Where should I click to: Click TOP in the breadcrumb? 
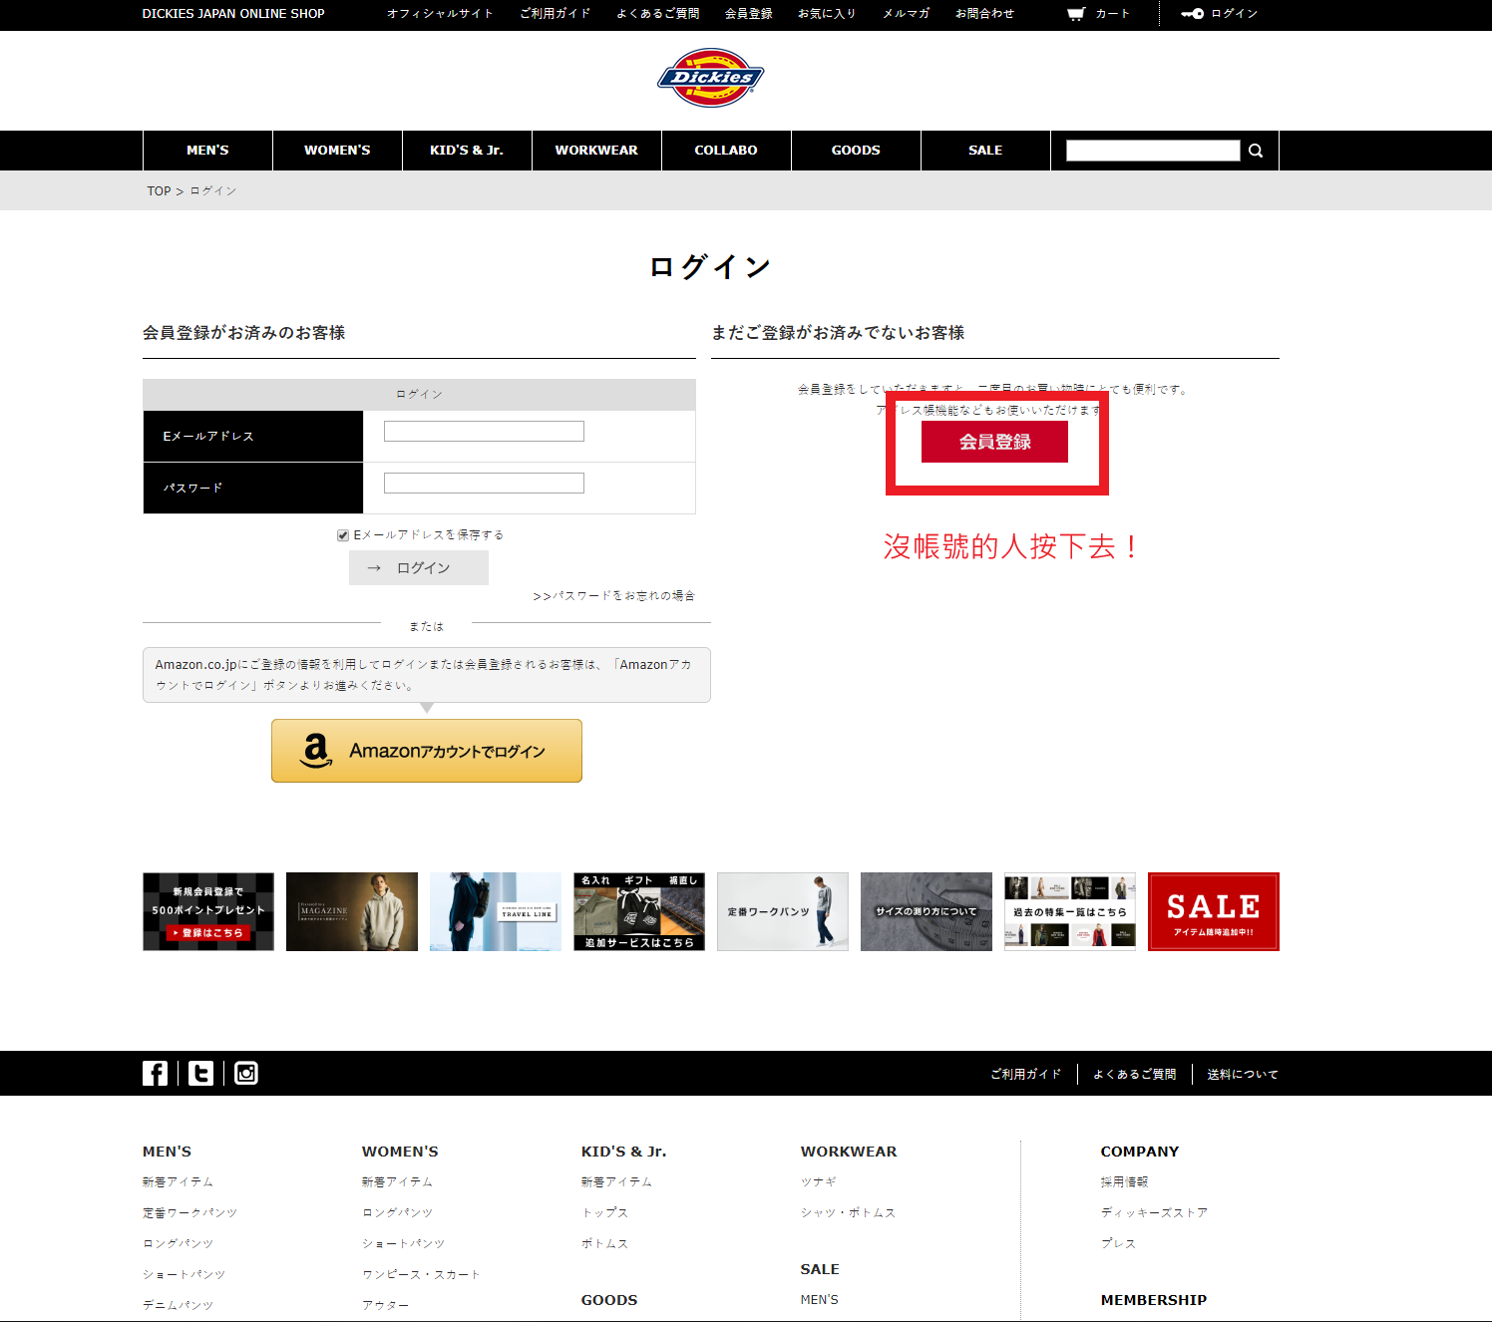click(x=159, y=191)
